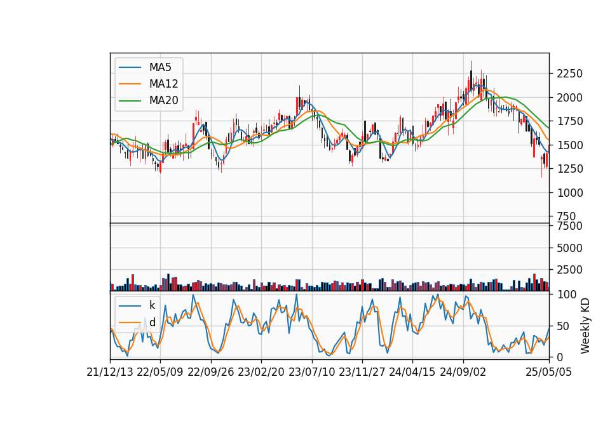Click the 25/05/05 date label

[549, 373]
